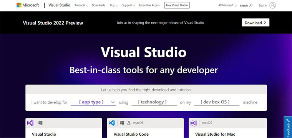Screen dimensions: 292x138
Task: Click the pencil icon on Feedback tab
Action: (x=288, y=120)
